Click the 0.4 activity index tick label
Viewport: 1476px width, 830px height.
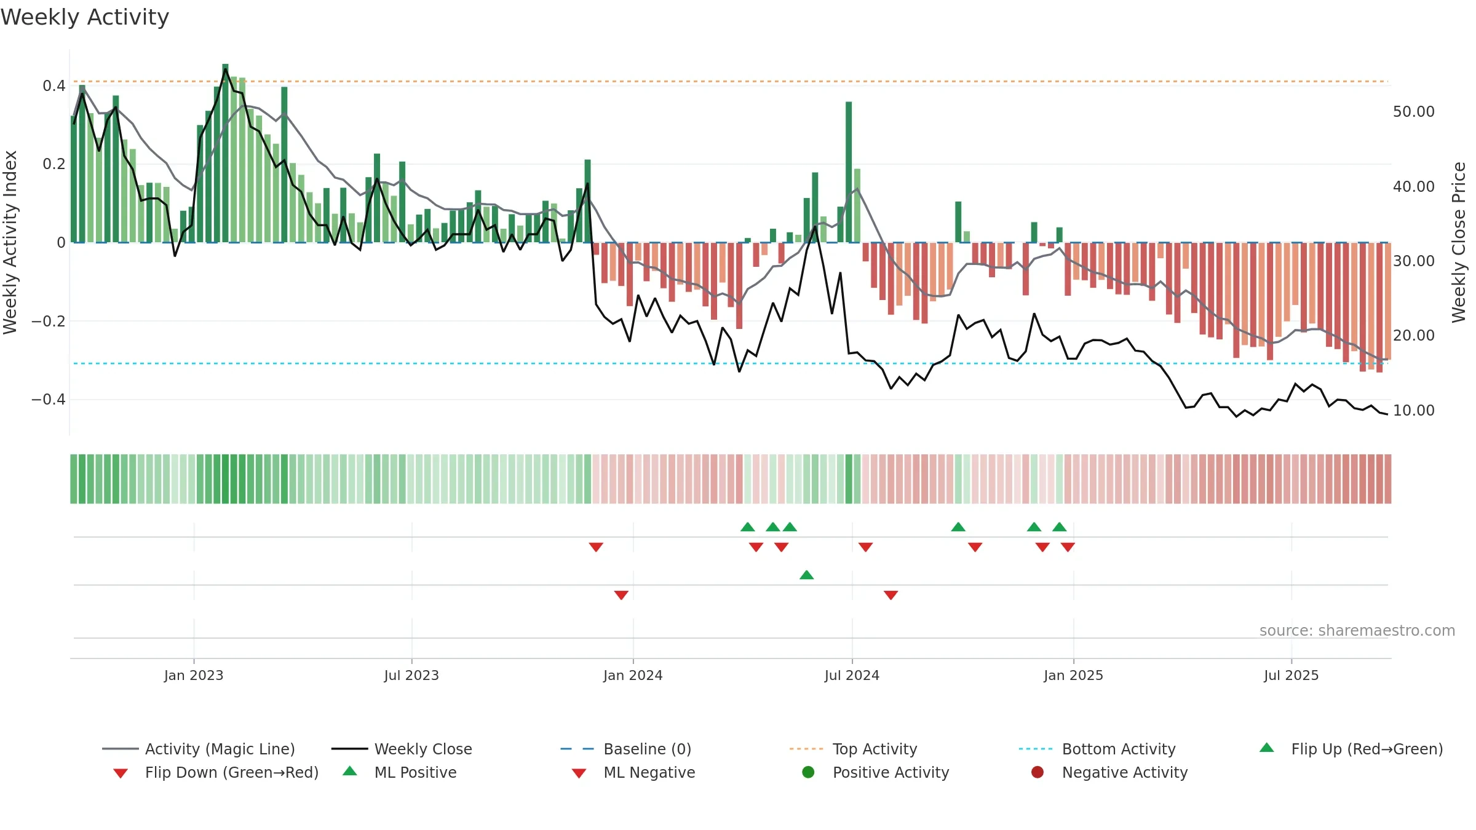pos(54,85)
